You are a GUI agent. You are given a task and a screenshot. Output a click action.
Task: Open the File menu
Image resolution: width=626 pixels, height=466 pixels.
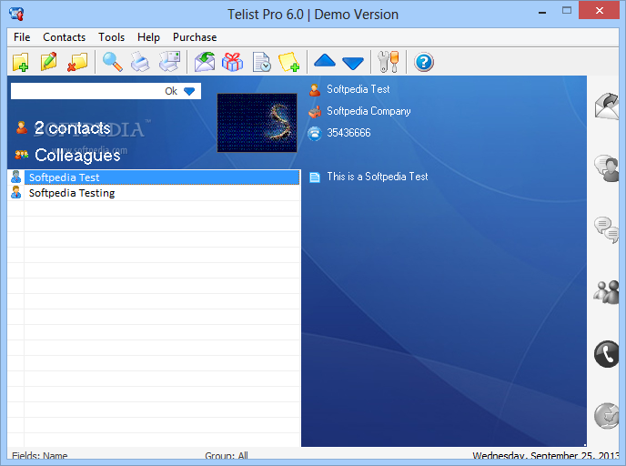coord(22,37)
